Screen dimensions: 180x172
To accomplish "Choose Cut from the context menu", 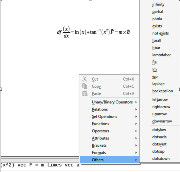I will point(110,79).
